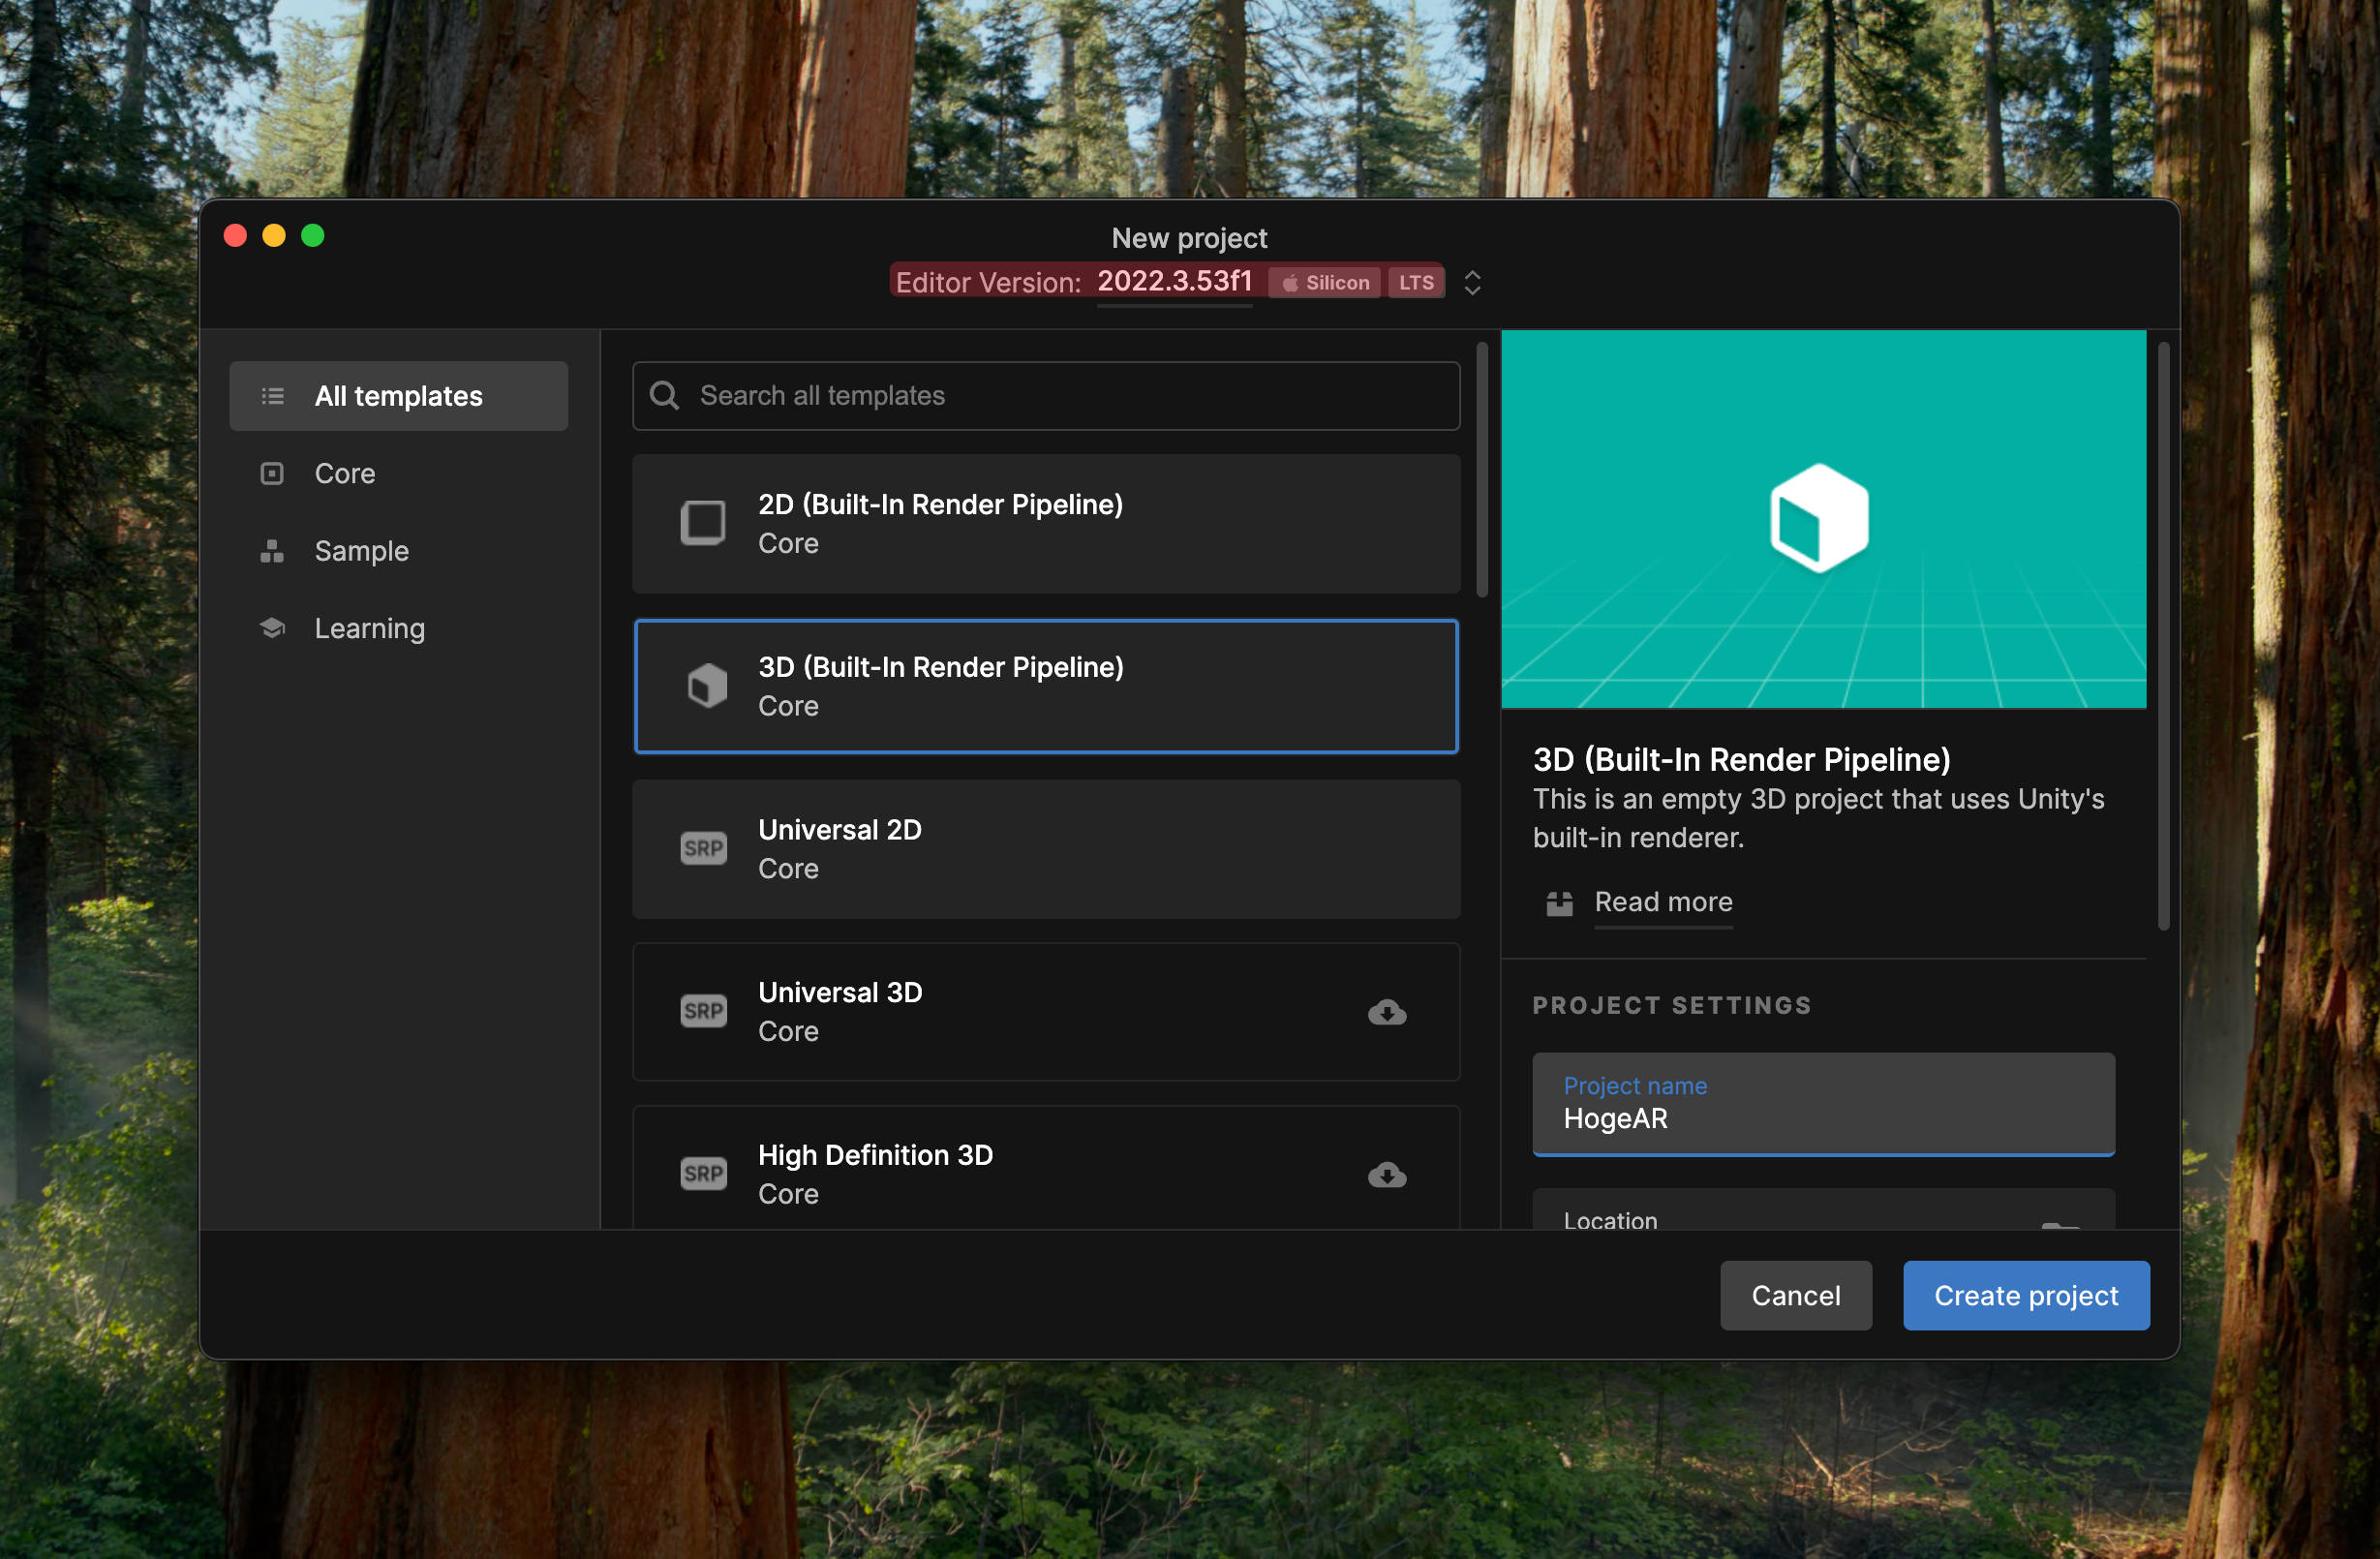Select the Core category

(345, 474)
